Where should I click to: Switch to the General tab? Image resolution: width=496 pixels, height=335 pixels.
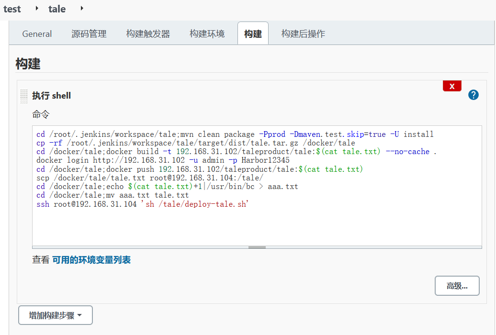[x=37, y=33]
